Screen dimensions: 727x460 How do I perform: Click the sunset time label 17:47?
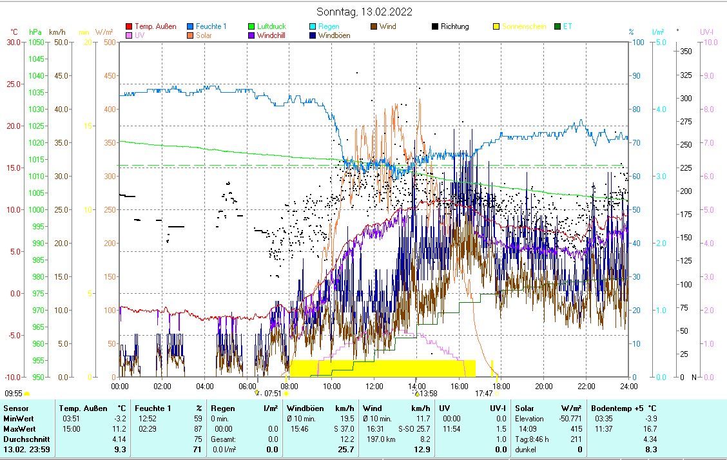pyautogui.click(x=483, y=393)
